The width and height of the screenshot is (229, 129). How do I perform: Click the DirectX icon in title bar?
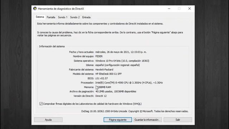35,9
